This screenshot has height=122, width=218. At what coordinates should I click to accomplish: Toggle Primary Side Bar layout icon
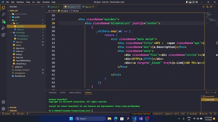187,2
